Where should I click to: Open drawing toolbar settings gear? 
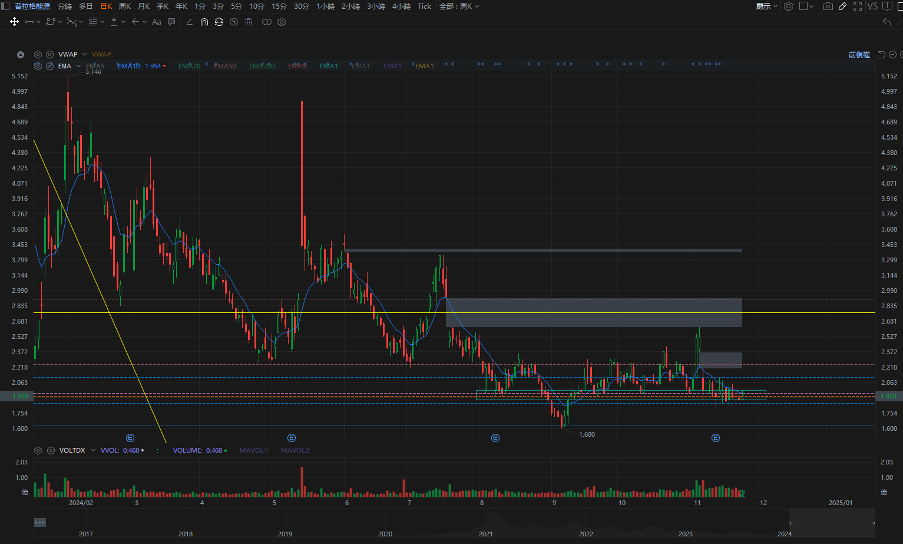282,22
